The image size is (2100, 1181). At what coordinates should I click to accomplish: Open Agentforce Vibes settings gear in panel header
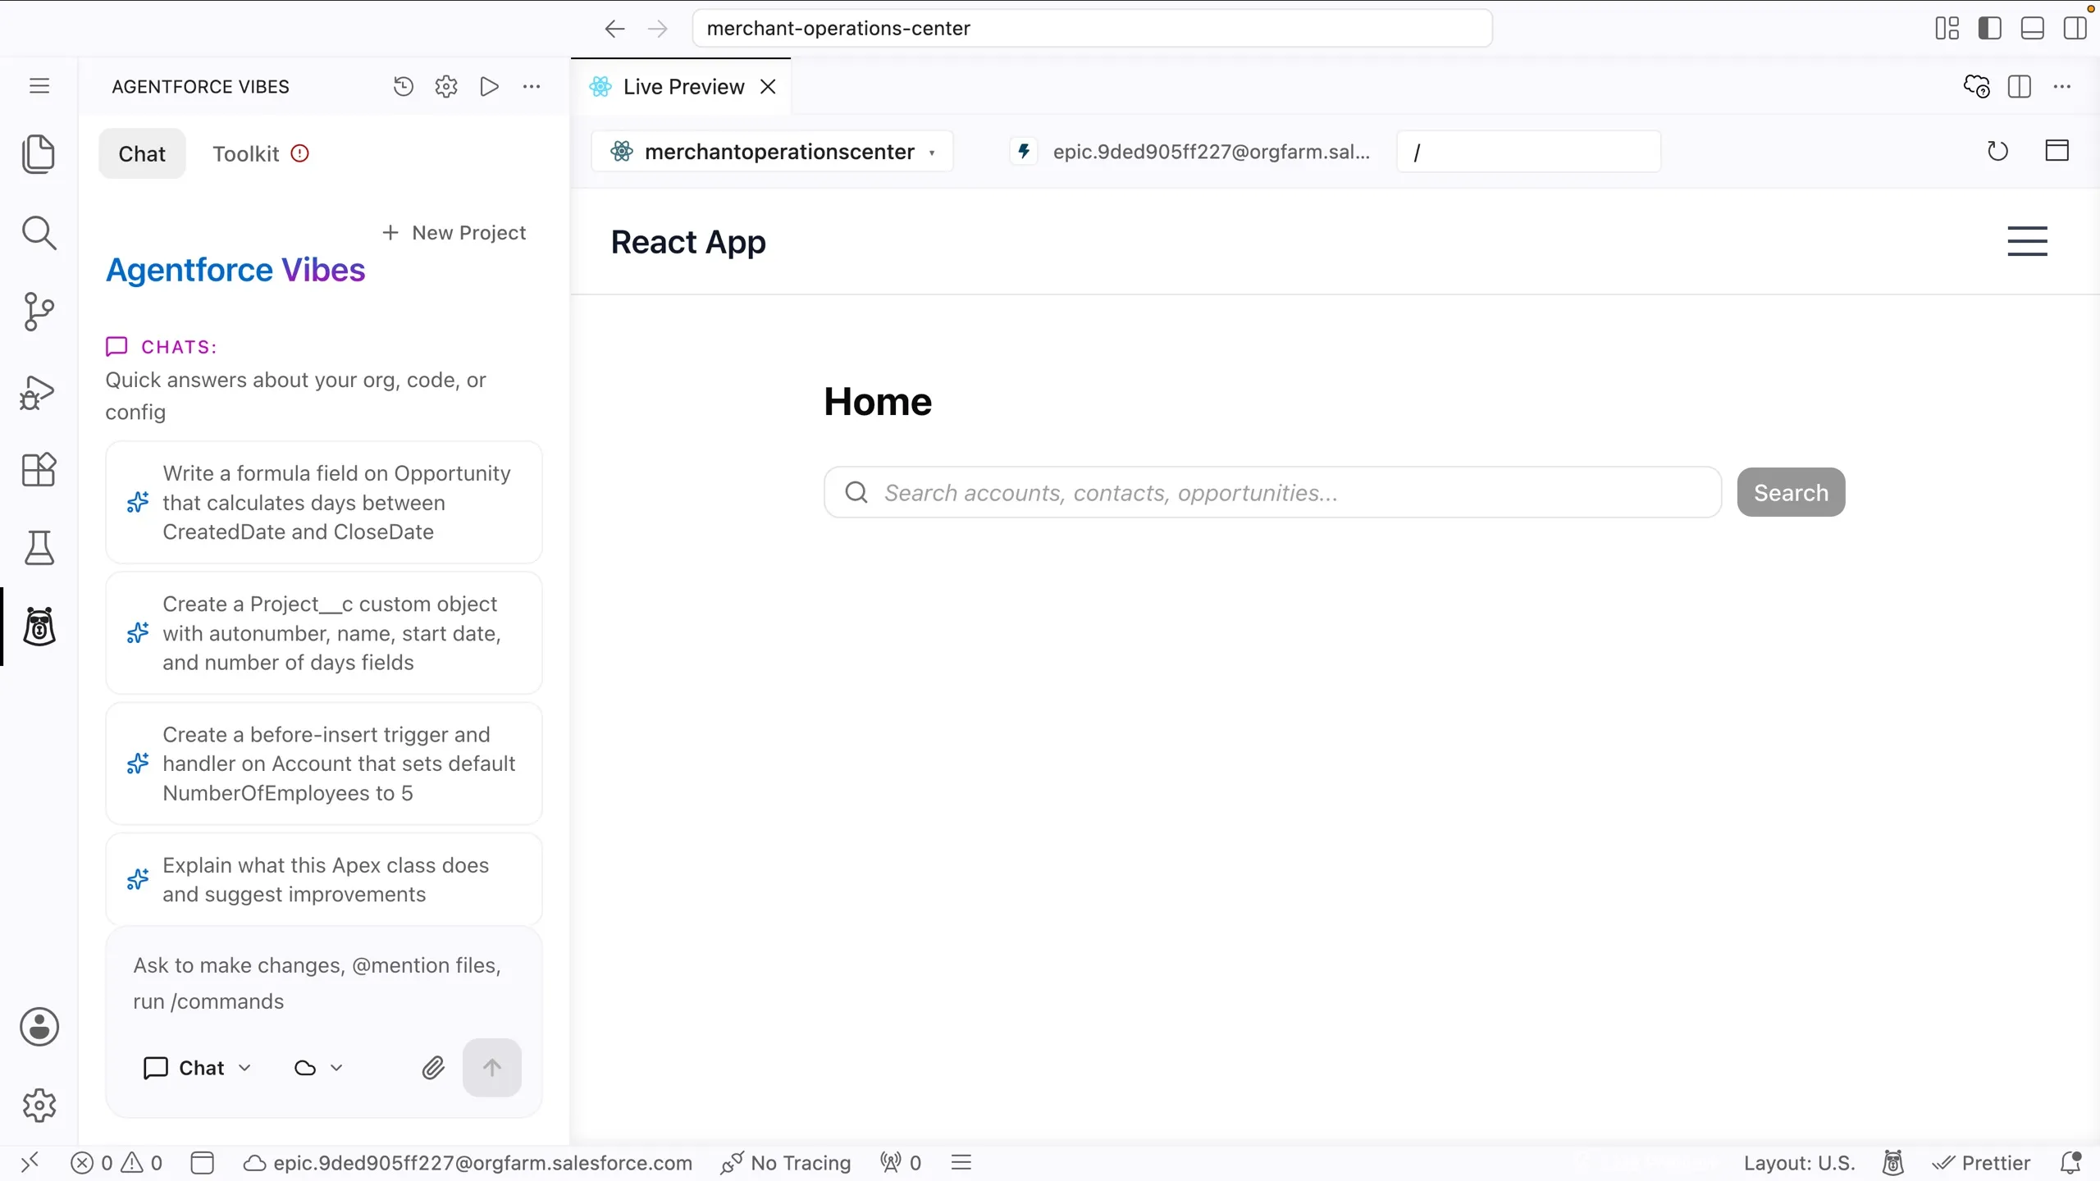446,86
